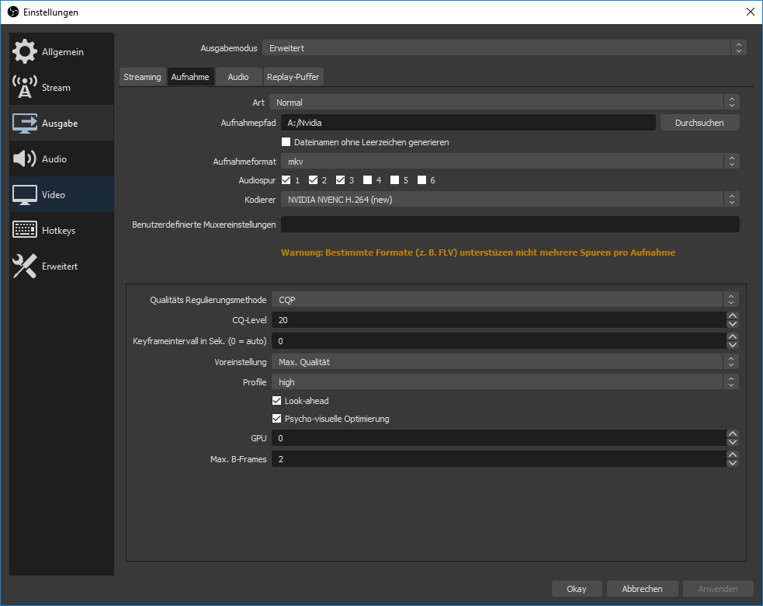This screenshot has height=606, width=763.
Task: Open the Profile dropdown showing high
Action: click(x=505, y=382)
